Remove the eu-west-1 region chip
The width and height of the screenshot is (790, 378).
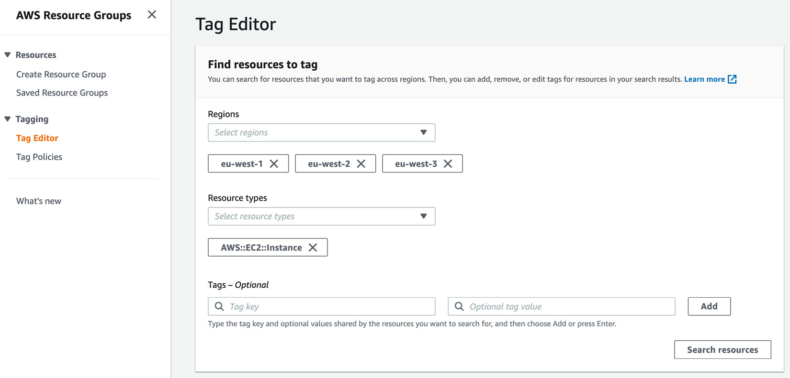(274, 164)
